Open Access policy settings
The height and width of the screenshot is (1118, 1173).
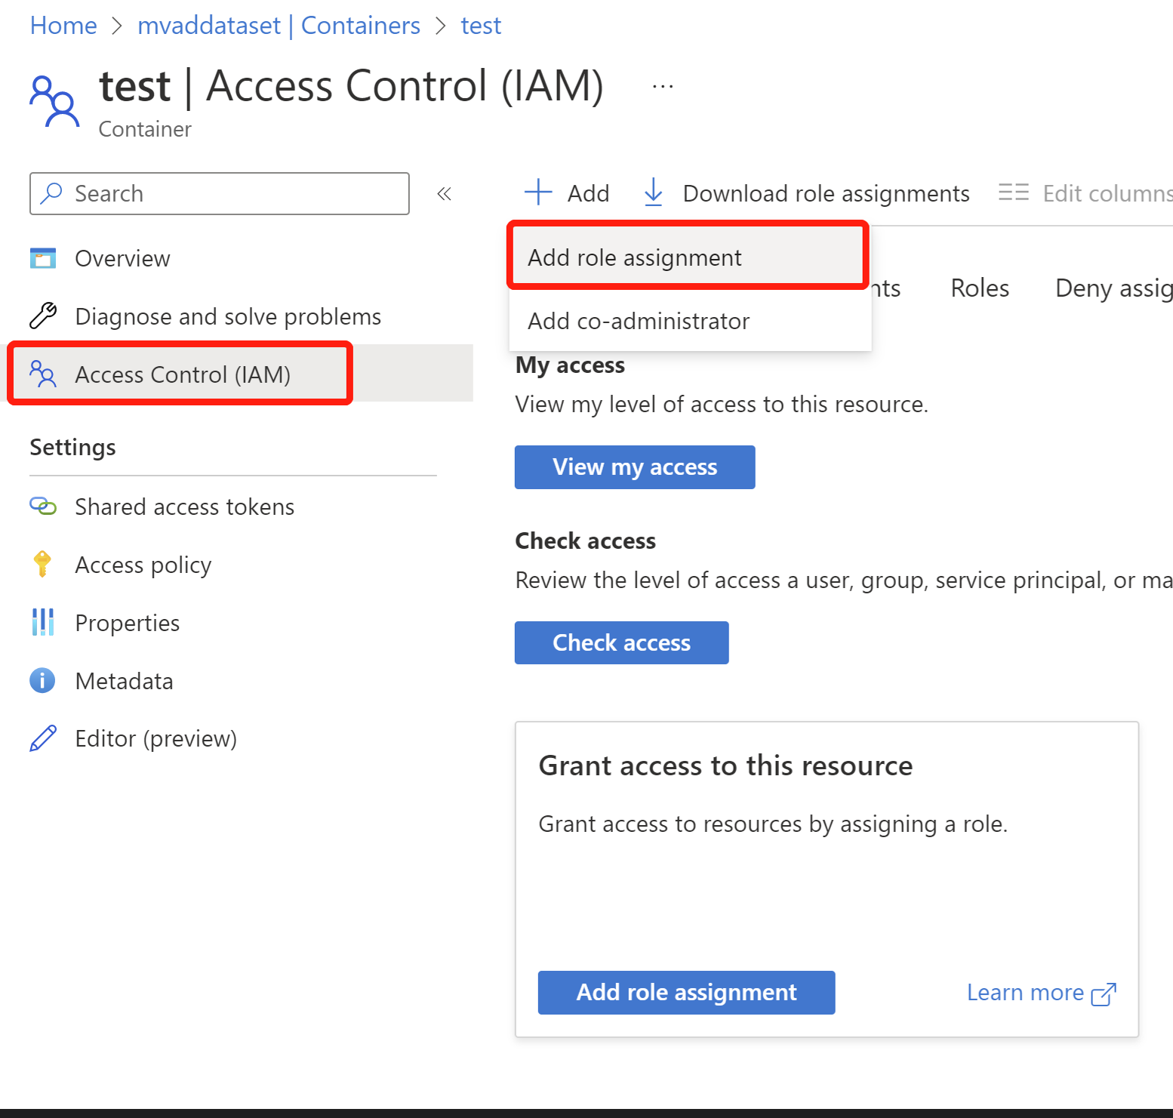(x=143, y=565)
